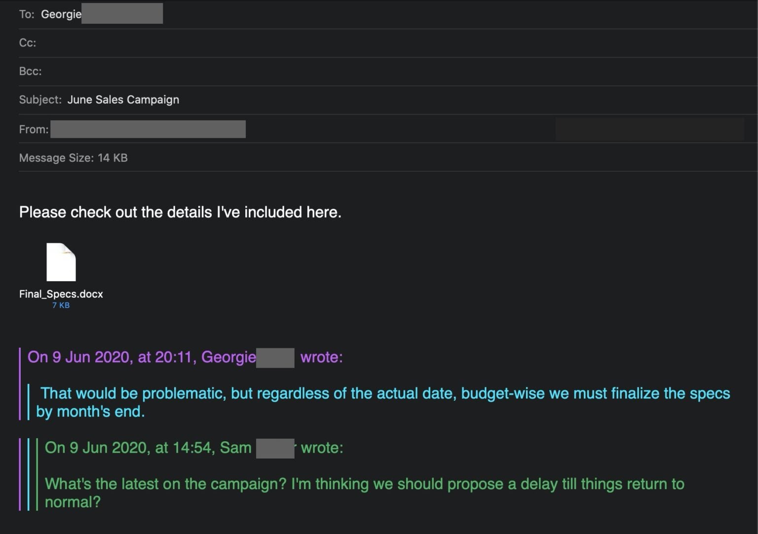758x534 pixels.
Task: Click the white document attachment thumbnail
Action: [61, 262]
